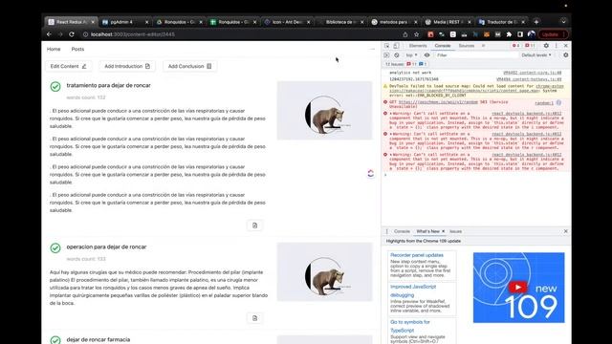Open console settings gear next to Default levels
612x344 pixels.
565,55
